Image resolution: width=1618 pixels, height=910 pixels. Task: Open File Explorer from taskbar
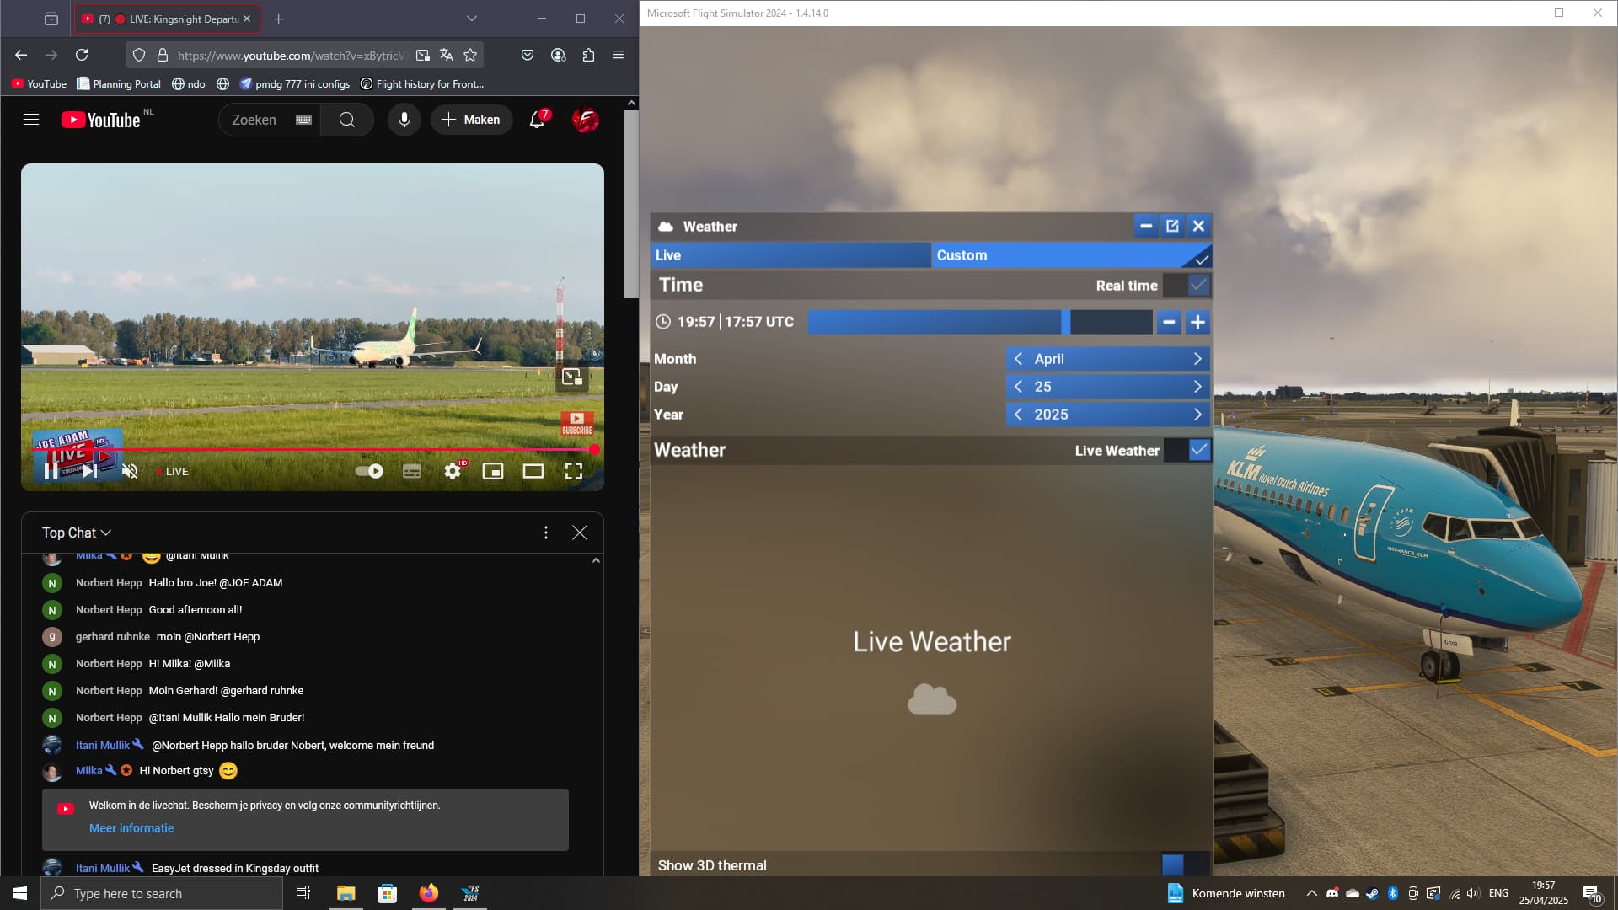[346, 893]
